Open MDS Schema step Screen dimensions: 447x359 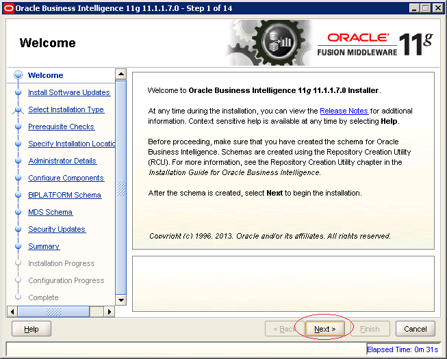tap(50, 212)
